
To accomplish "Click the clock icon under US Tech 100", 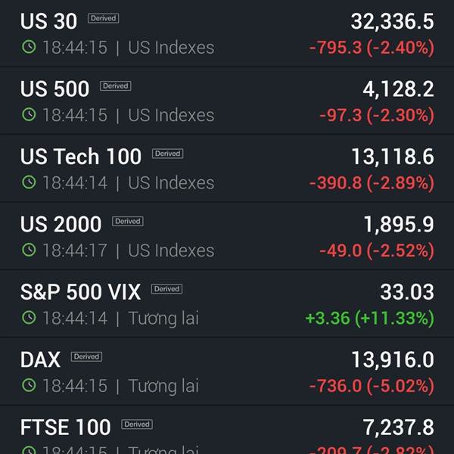I will click(x=29, y=182).
